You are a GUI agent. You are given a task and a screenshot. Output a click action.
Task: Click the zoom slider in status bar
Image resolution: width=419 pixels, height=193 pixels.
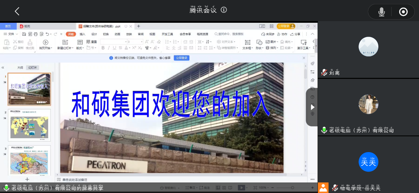(x=292, y=188)
